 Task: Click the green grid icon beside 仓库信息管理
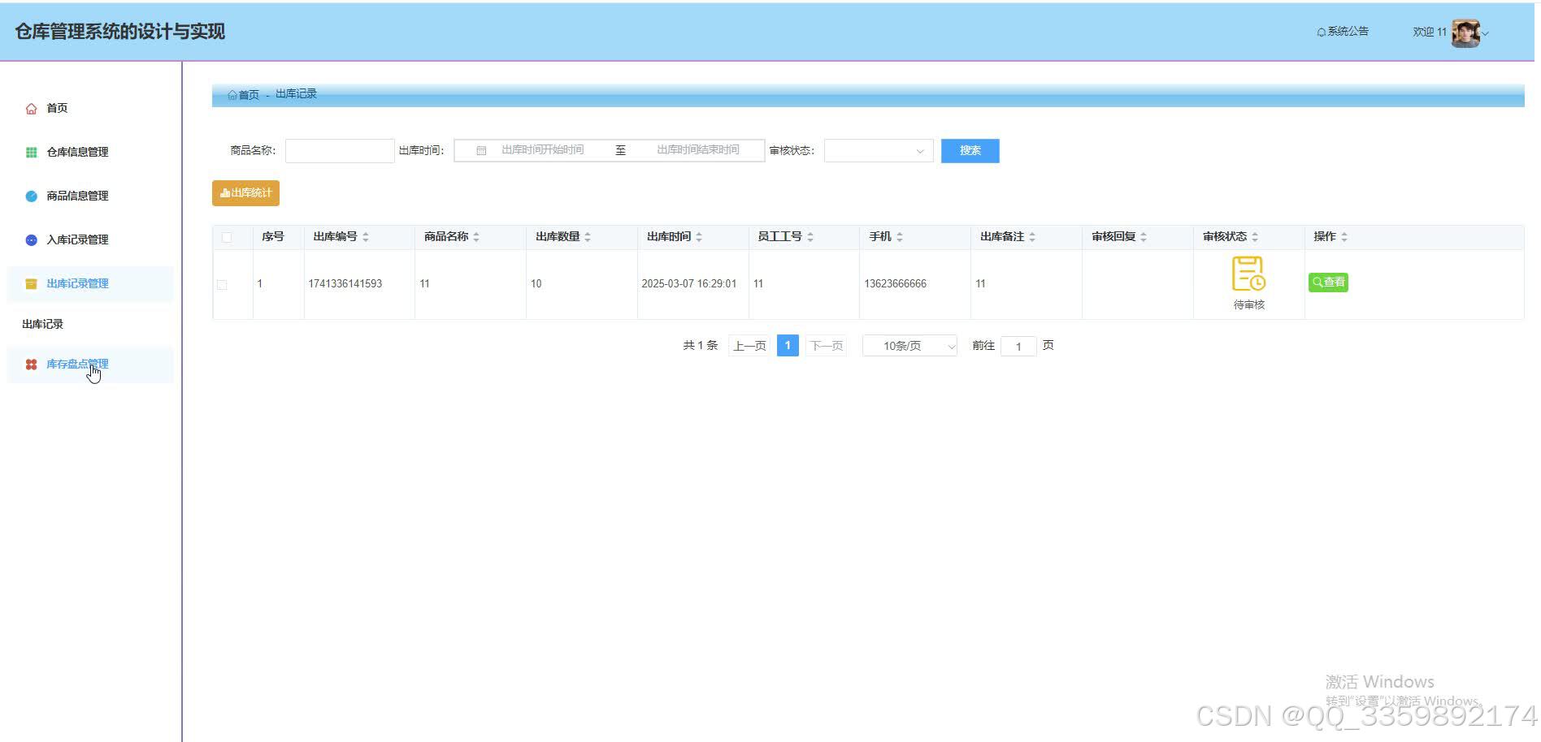point(31,152)
